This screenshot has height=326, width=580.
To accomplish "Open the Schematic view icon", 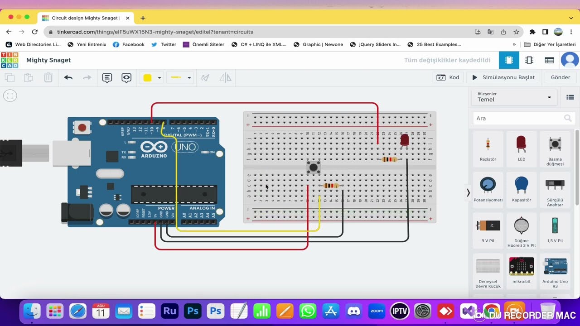I will coord(529,60).
